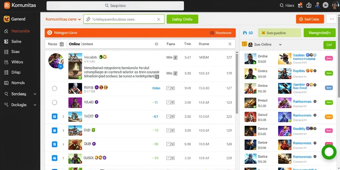The width and height of the screenshot is (340, 170).
Task: Open the Komunitas cane dropdown
Action: tap(63, 19)
